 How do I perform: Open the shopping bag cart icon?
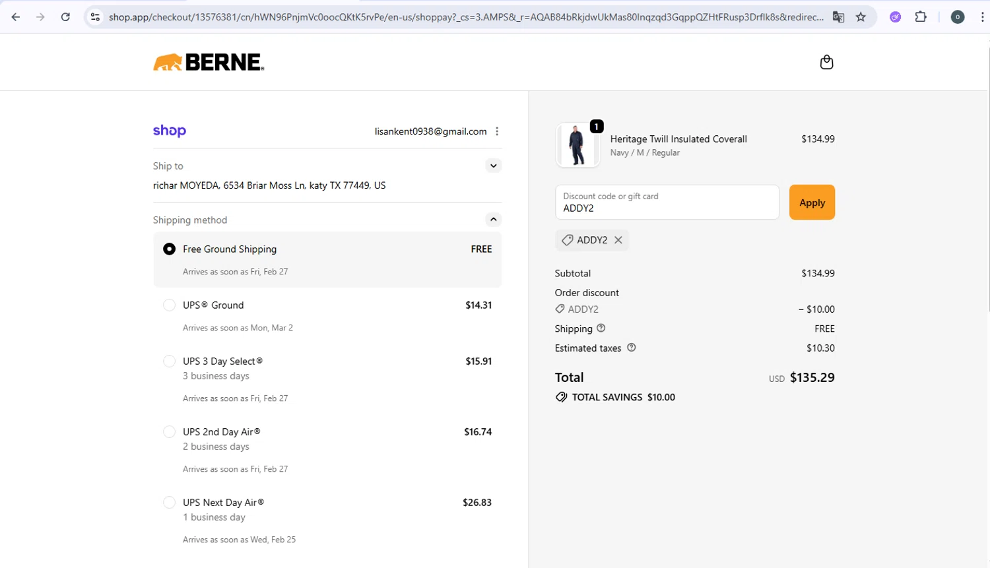[826, 62]
